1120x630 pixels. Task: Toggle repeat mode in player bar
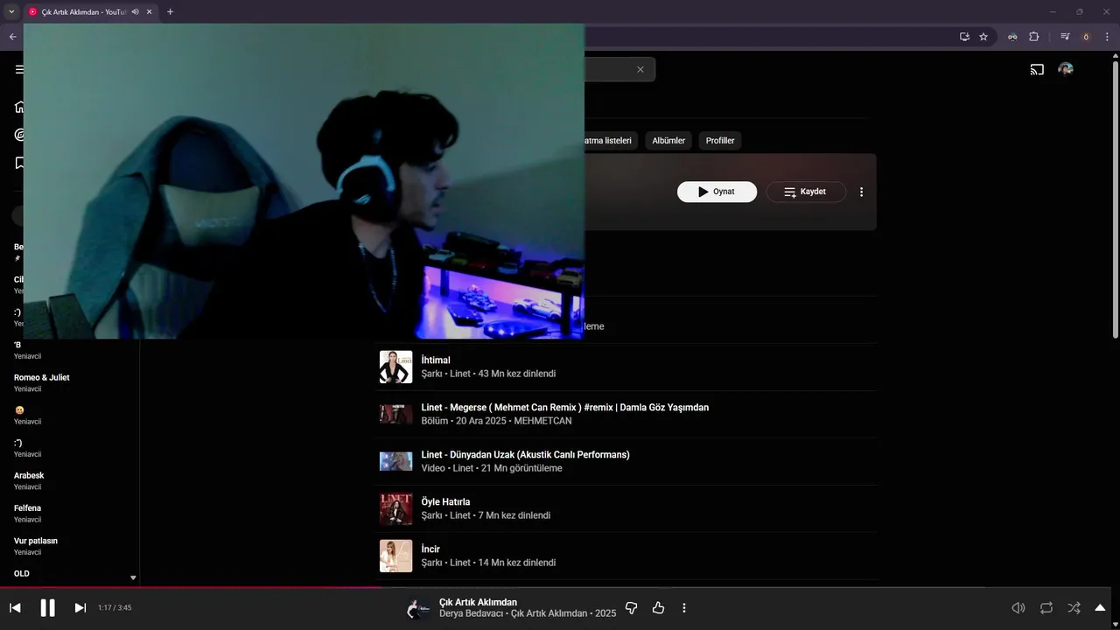tap(1046, 608)
